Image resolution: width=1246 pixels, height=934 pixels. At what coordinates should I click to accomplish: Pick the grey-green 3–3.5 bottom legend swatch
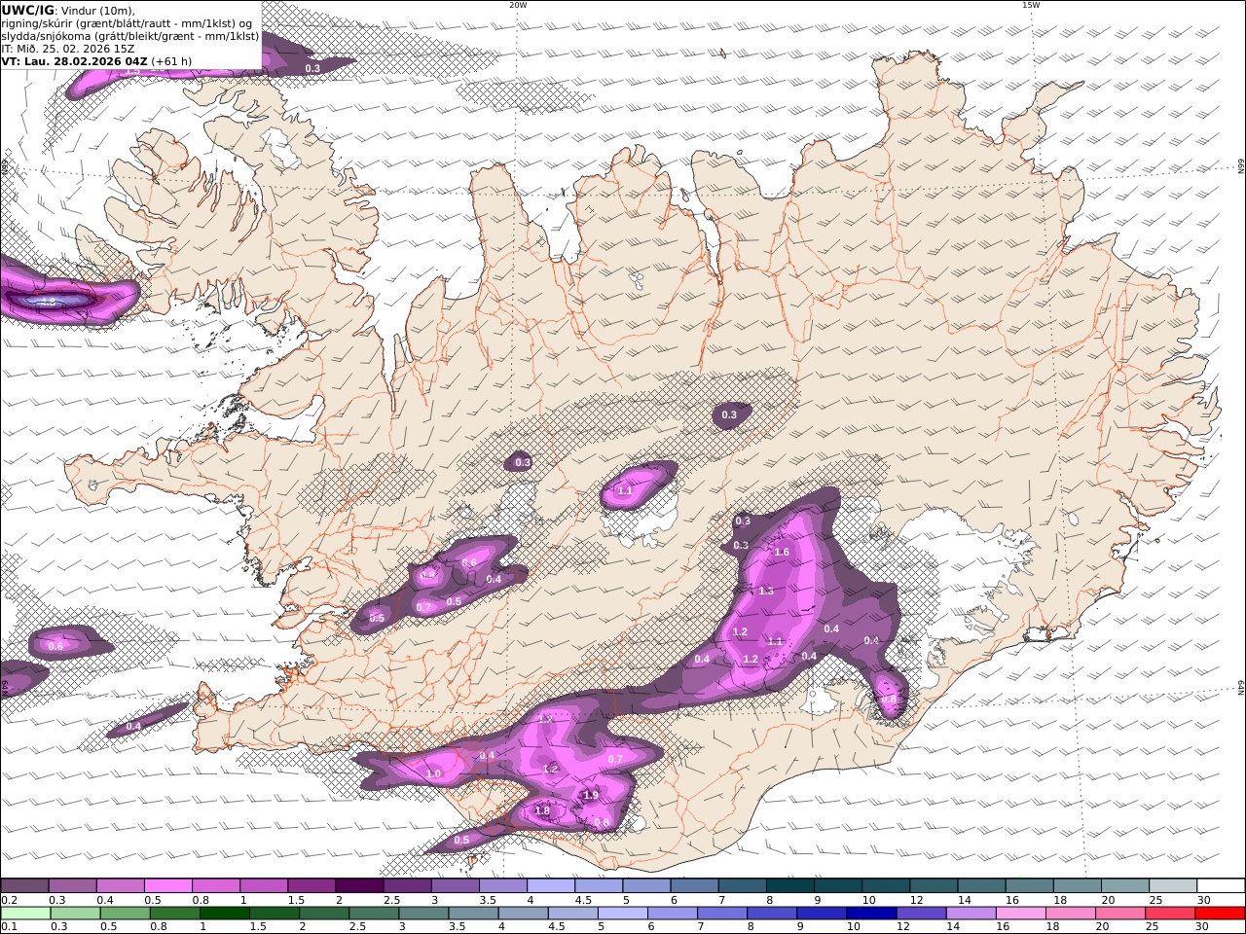coord(423,914)
